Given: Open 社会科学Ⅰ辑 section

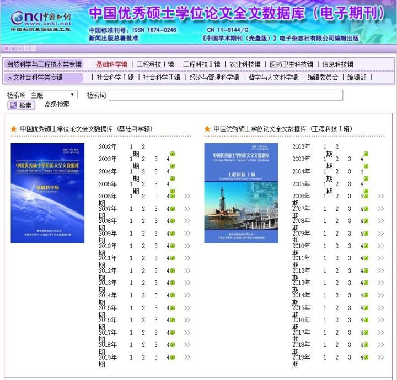Looking at the screenshot, I should pos(115,77).
